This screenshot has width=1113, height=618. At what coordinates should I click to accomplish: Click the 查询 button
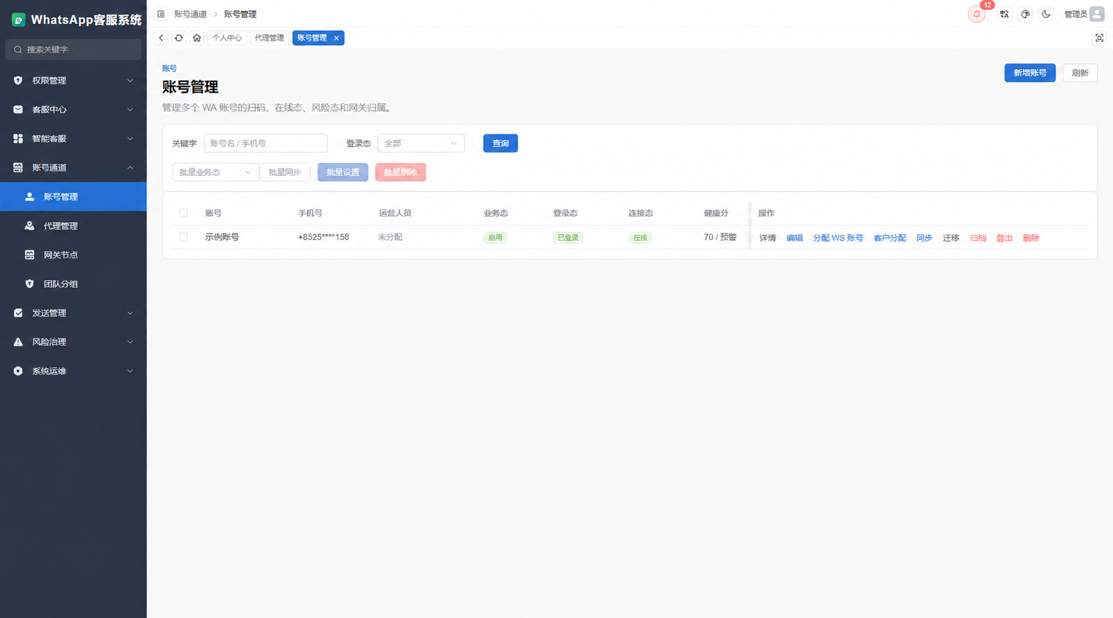500,143
